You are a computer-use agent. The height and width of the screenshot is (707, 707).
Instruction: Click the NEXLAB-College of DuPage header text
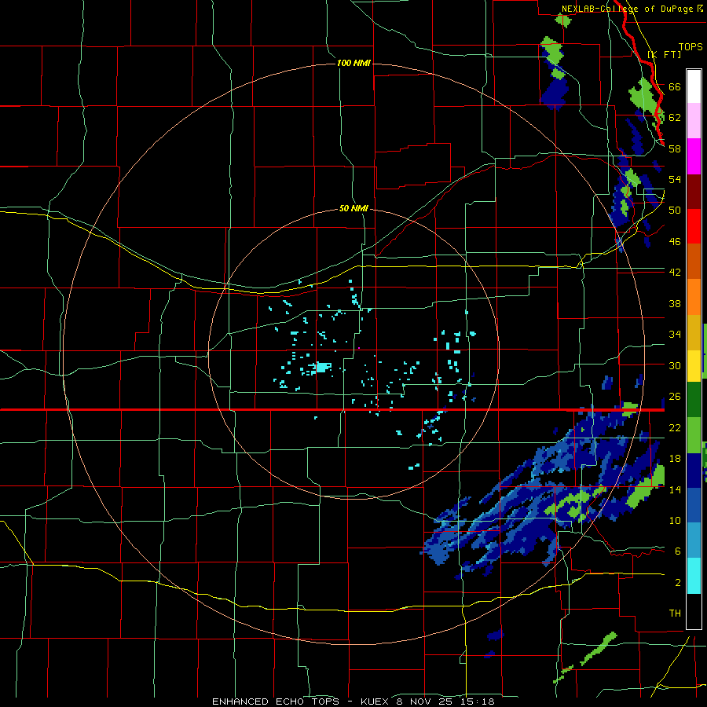point(629,9)
